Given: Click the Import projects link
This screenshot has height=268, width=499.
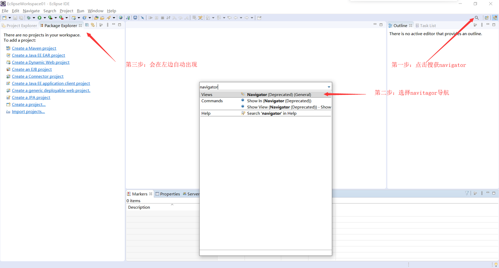Looking at the screenshot, I should [x=28, y=111].
